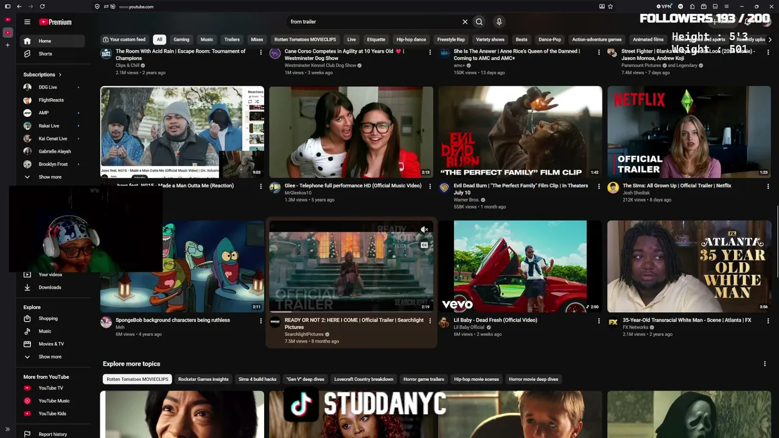The image size is (779, 438).
Task: Select the Mixes filter chip
Action: tap(257, 40)
